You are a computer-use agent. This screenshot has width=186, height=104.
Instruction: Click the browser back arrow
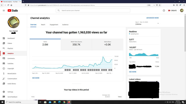pyautogui.click(x=2, y=5)
